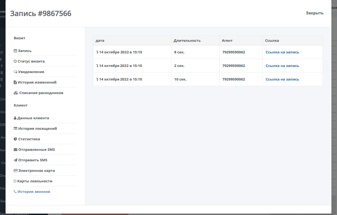Click the document icon for История изменений

pos(15,82)
